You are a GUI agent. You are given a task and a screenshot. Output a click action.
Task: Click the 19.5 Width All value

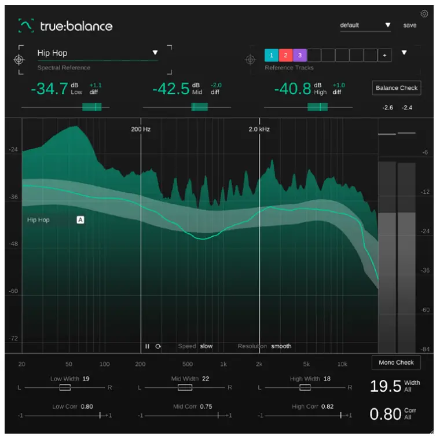tap(386, 386)
